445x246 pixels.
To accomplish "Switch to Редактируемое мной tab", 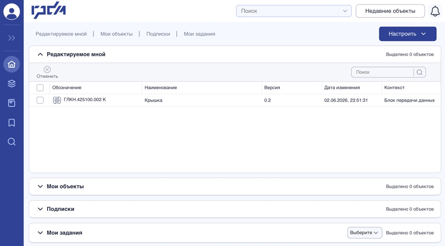I will pyautogui.click(x=61, y=34).
